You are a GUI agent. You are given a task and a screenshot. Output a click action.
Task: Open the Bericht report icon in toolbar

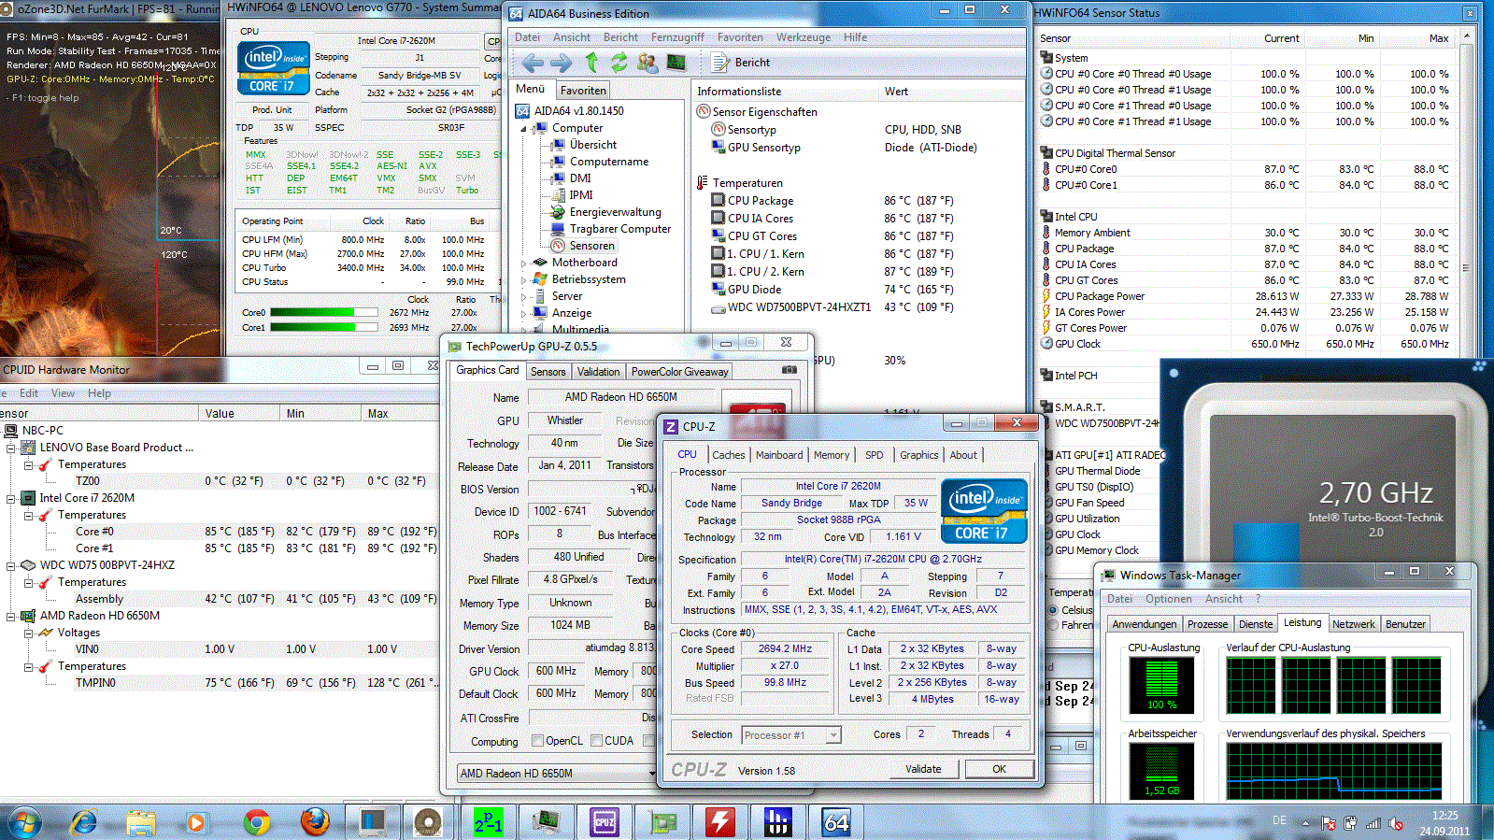(719, 63)
